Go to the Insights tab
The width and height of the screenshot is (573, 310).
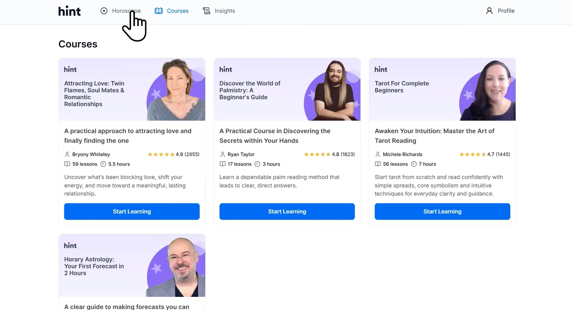[219, 11]
